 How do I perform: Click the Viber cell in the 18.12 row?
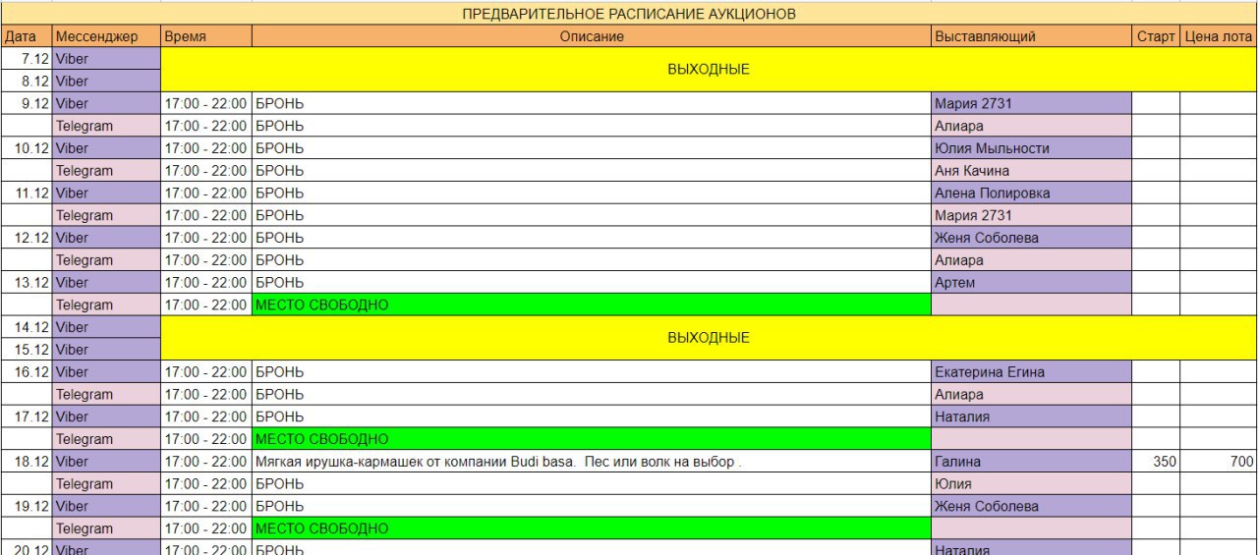pyautogui.click(x=106, y=462)
